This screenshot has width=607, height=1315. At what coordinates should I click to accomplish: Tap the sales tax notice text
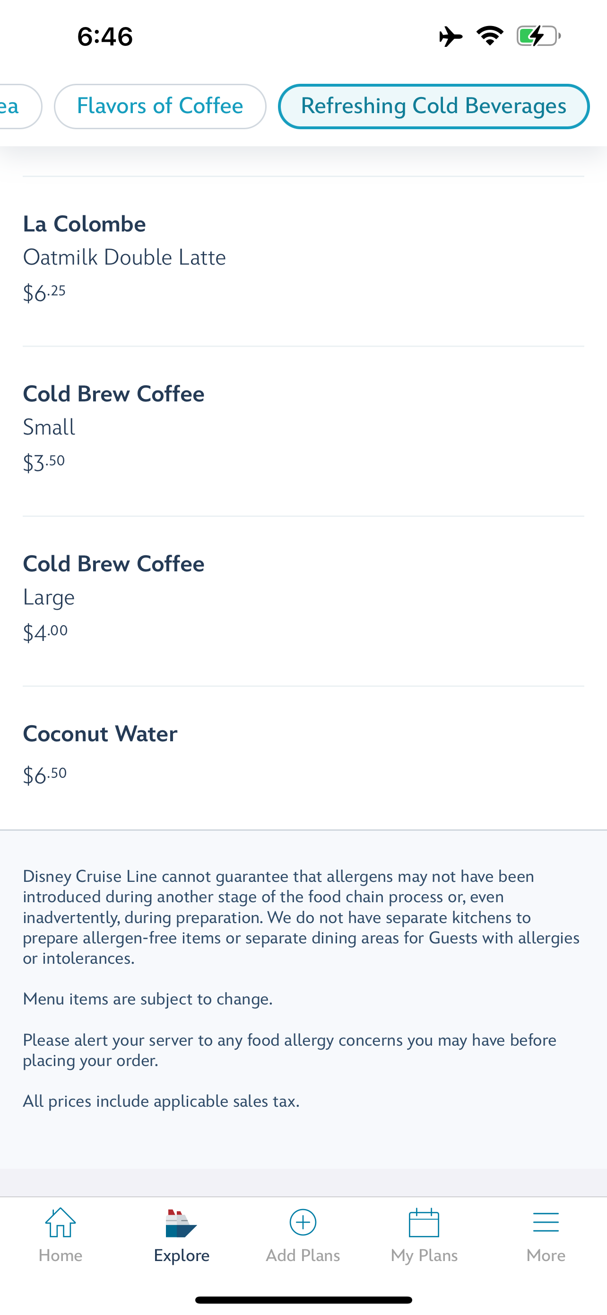click(161, 1101)
